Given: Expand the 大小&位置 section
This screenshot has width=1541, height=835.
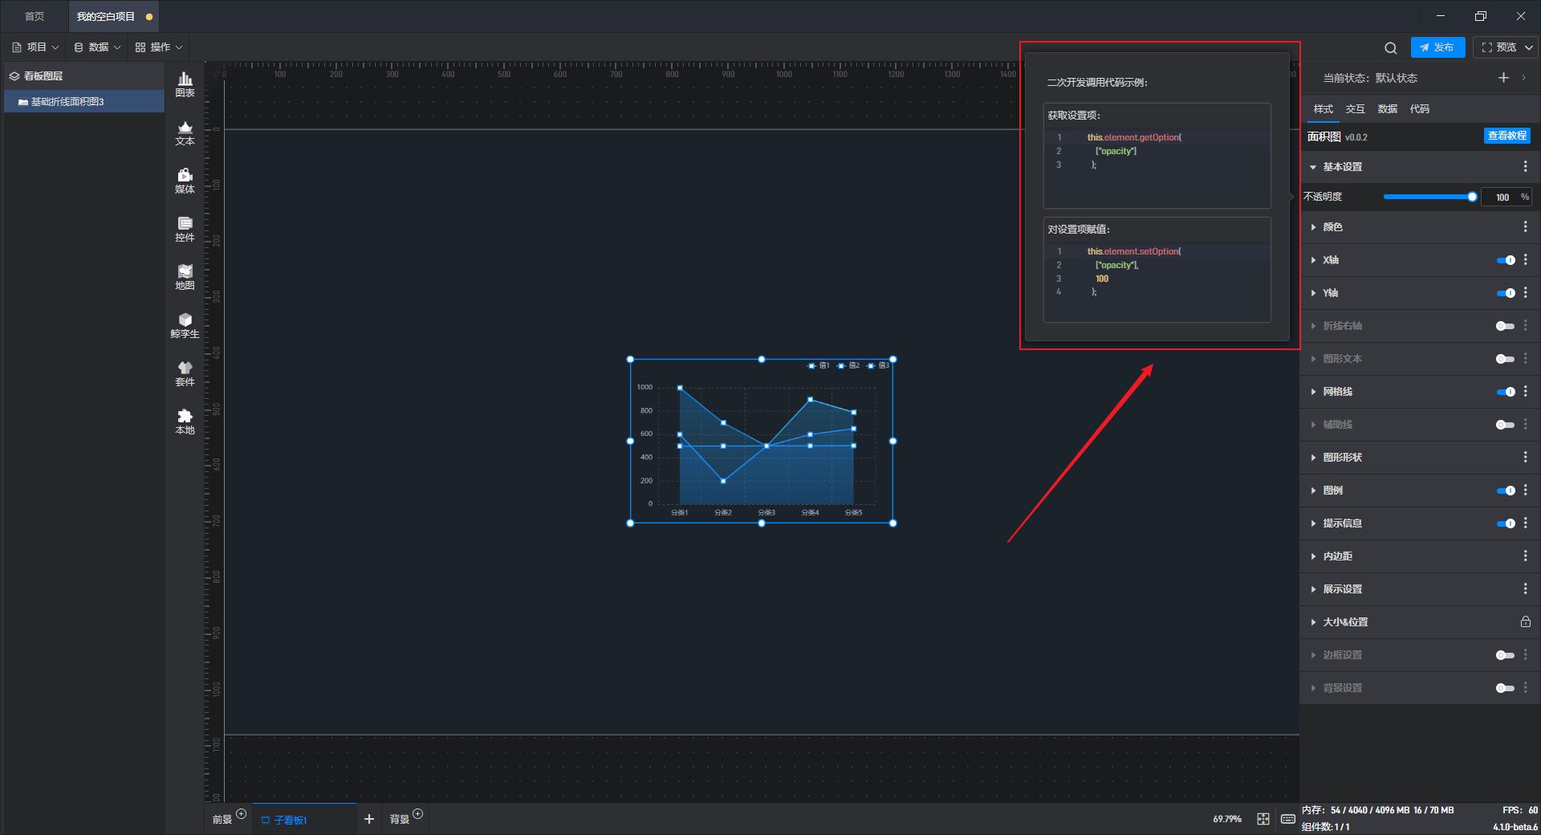Looking at the screenshot, I should pyautogui.click(x=1313, y=622).
